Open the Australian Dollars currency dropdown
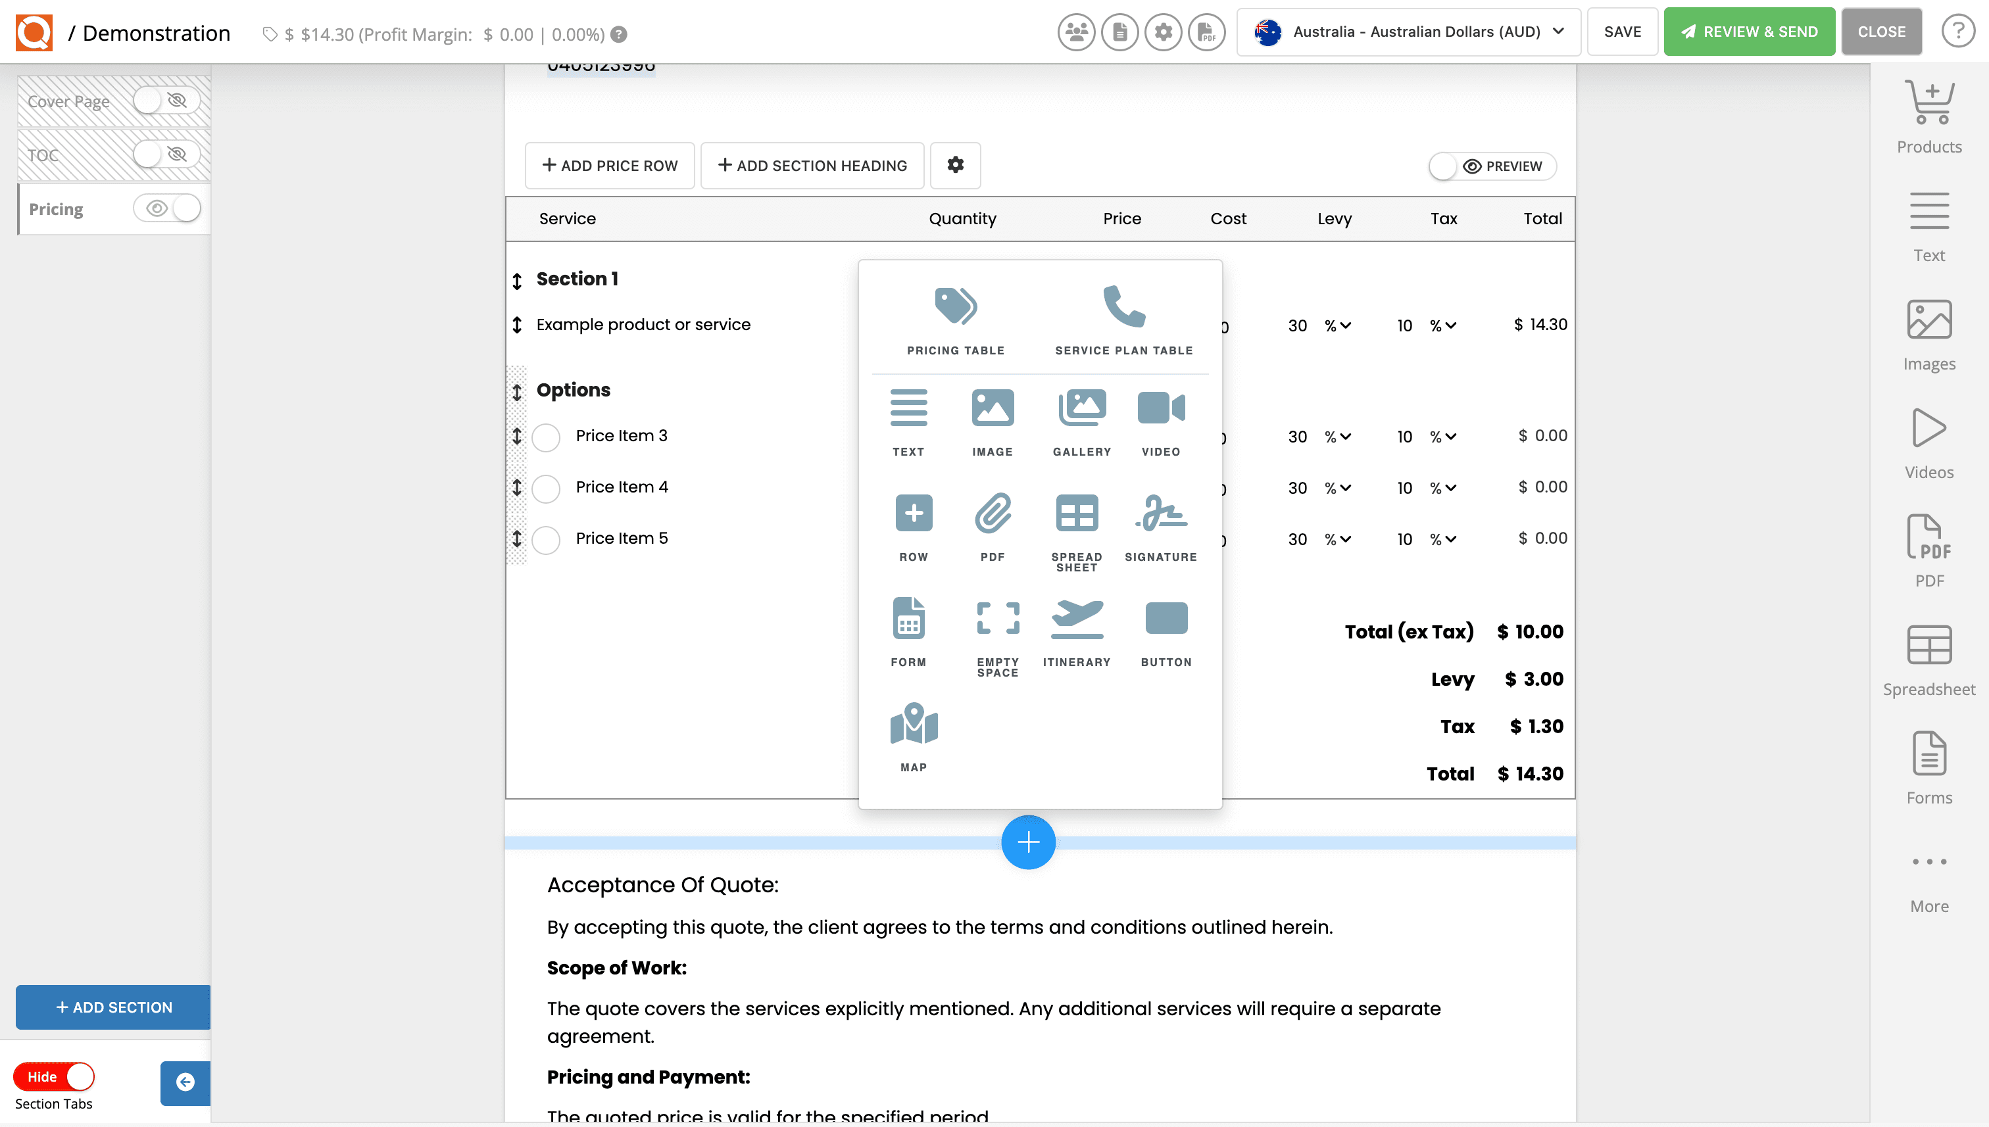The width and height of the screenshot is (1989, 1127). [x=1408, y=32]
